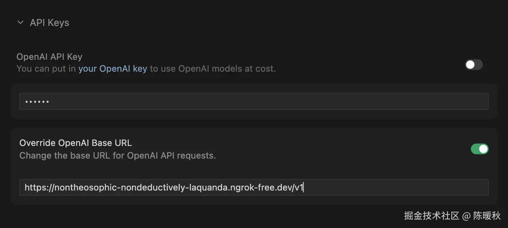Click into the base URL text field

(x=371, y=188)
